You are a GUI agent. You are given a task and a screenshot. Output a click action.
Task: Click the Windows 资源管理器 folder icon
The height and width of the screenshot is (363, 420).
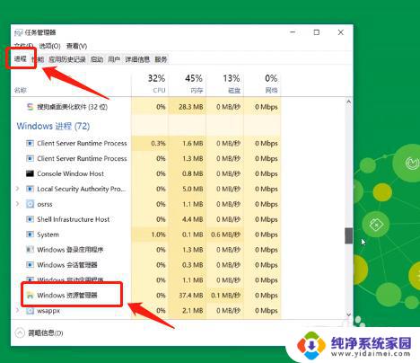click(30, 296)
